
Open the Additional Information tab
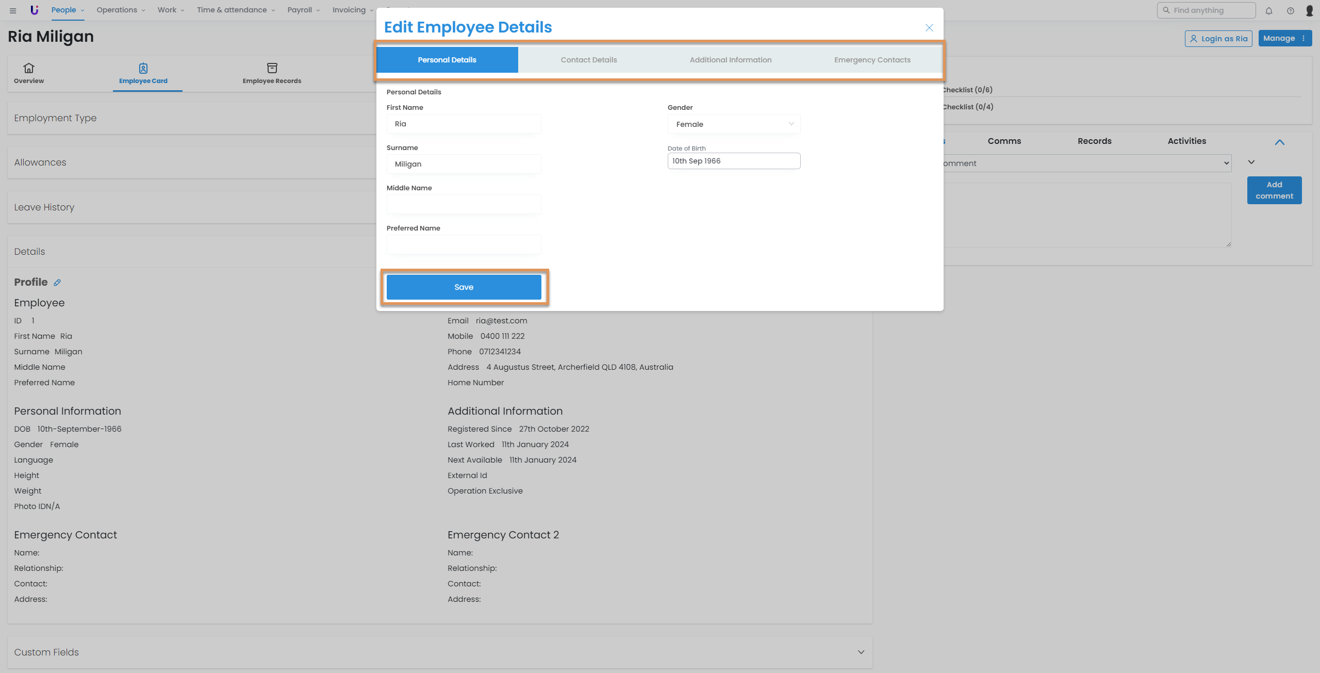tap(731, 60)
